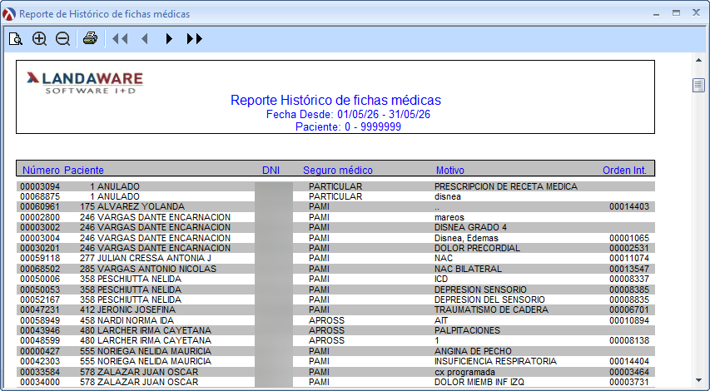The height and width of the screenshot is (391, 710).
Task: Click the Seguro médico column header
Action: [338, 171]
